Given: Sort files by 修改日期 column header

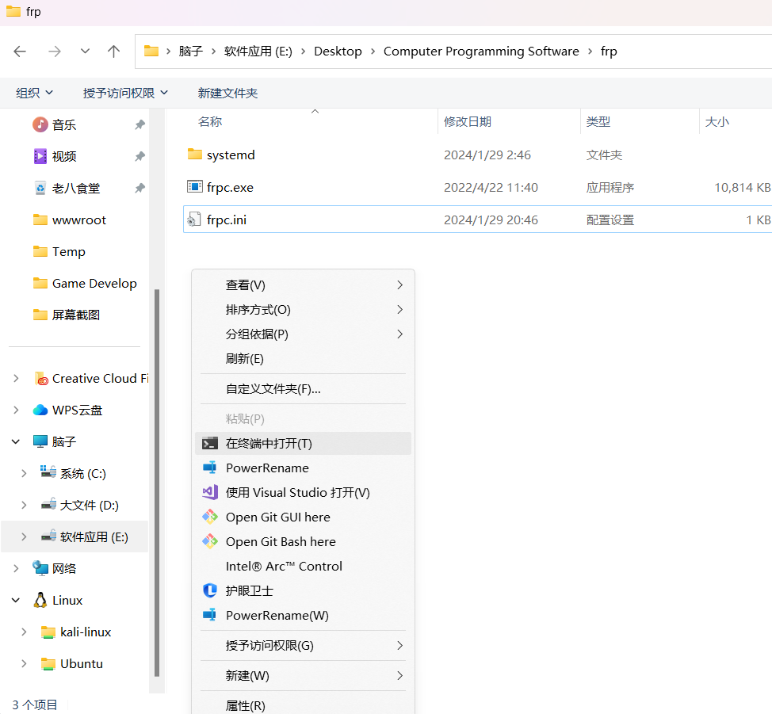Looking at the screenshot, I should point(468,121).
